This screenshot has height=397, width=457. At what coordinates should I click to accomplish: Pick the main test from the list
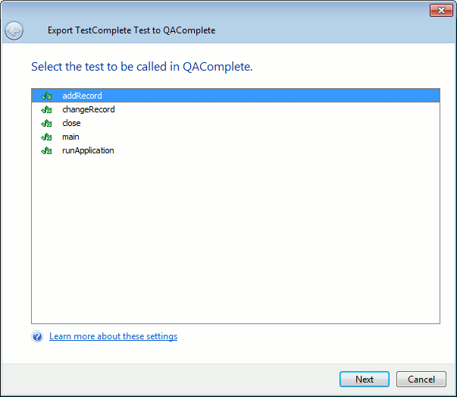click(70, 137)
